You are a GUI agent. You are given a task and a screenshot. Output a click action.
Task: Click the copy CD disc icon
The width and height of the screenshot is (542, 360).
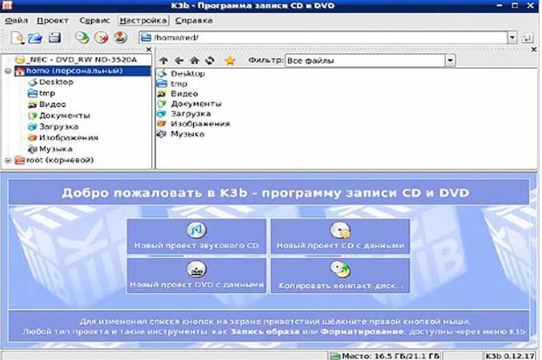340,269
